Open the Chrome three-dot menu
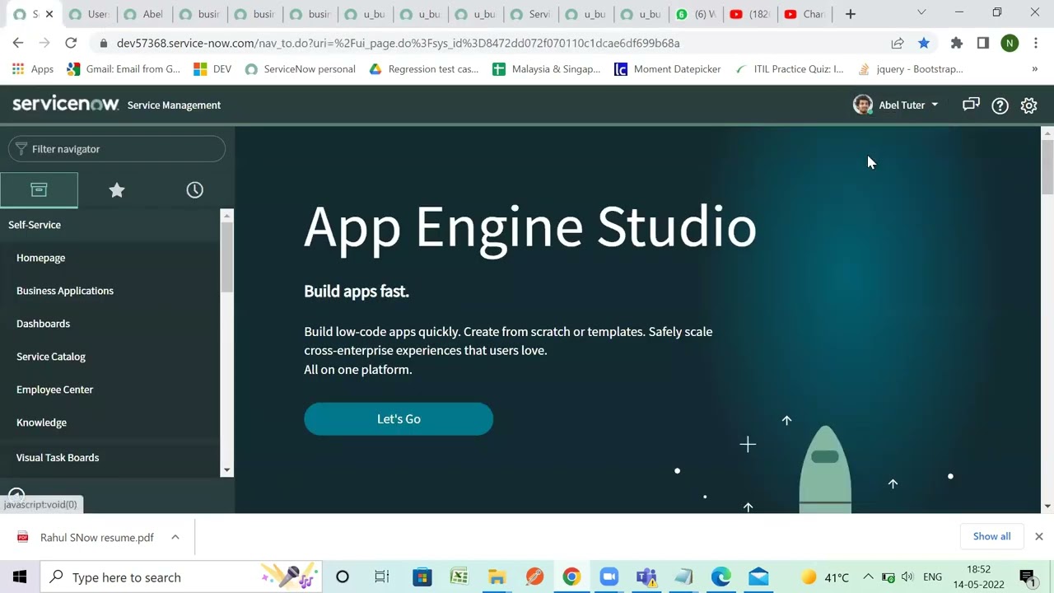The height and width of the screenshot is (593, 1054). (x=1036, y=43)
